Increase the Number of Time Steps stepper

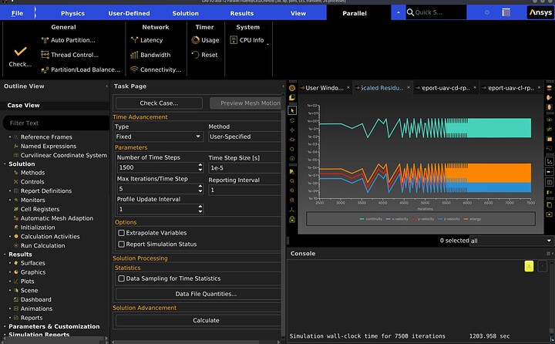(x=200, y=165)
